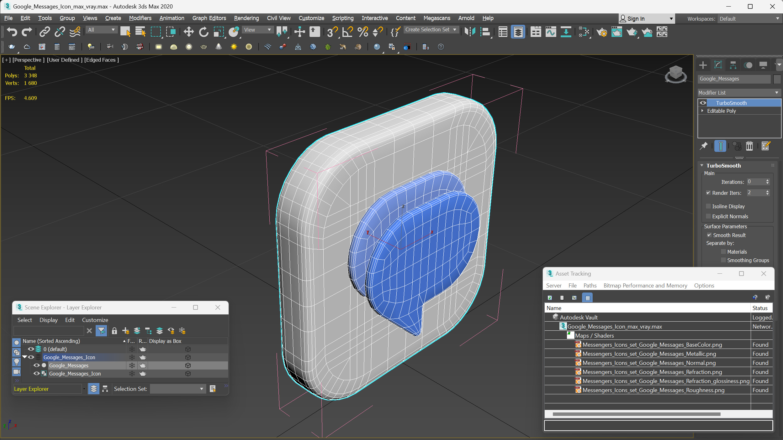Check Separate by Smoothing Groups
This screenshot has width=783, height=440.
[723, 260]
